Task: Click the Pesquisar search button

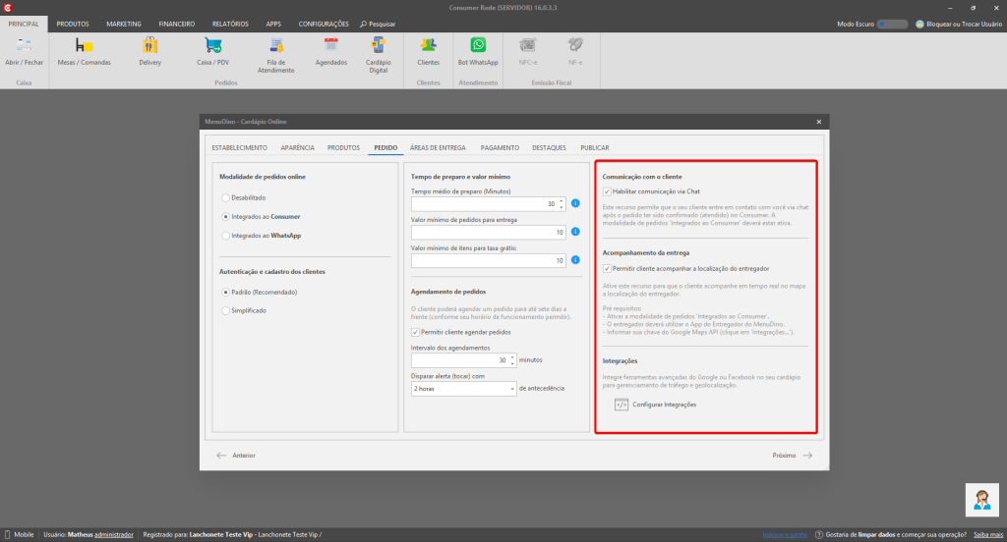Action: [378, 24]
